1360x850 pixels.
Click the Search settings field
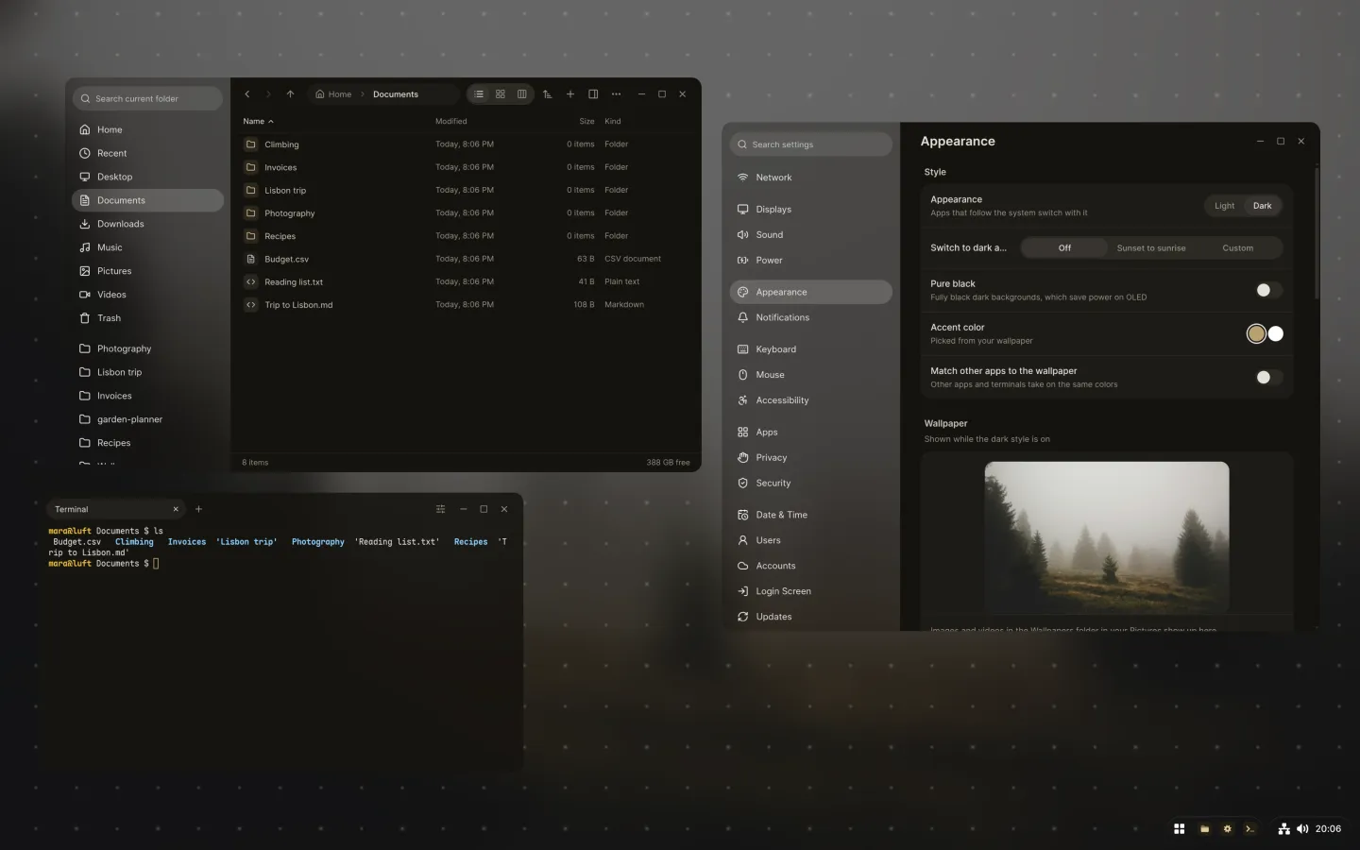[x=810, y=144]
